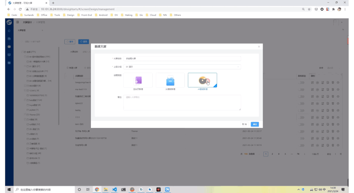Viewport: 354px width, 193px height.
Task: Confirm with the blue 确定 button
Action: coord(255,124)
